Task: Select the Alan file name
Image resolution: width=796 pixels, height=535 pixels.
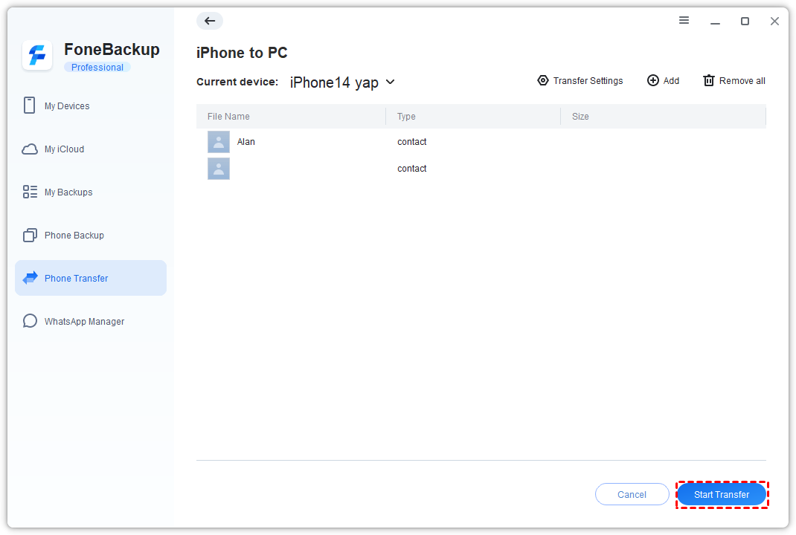Action: [x=245, y=142]
